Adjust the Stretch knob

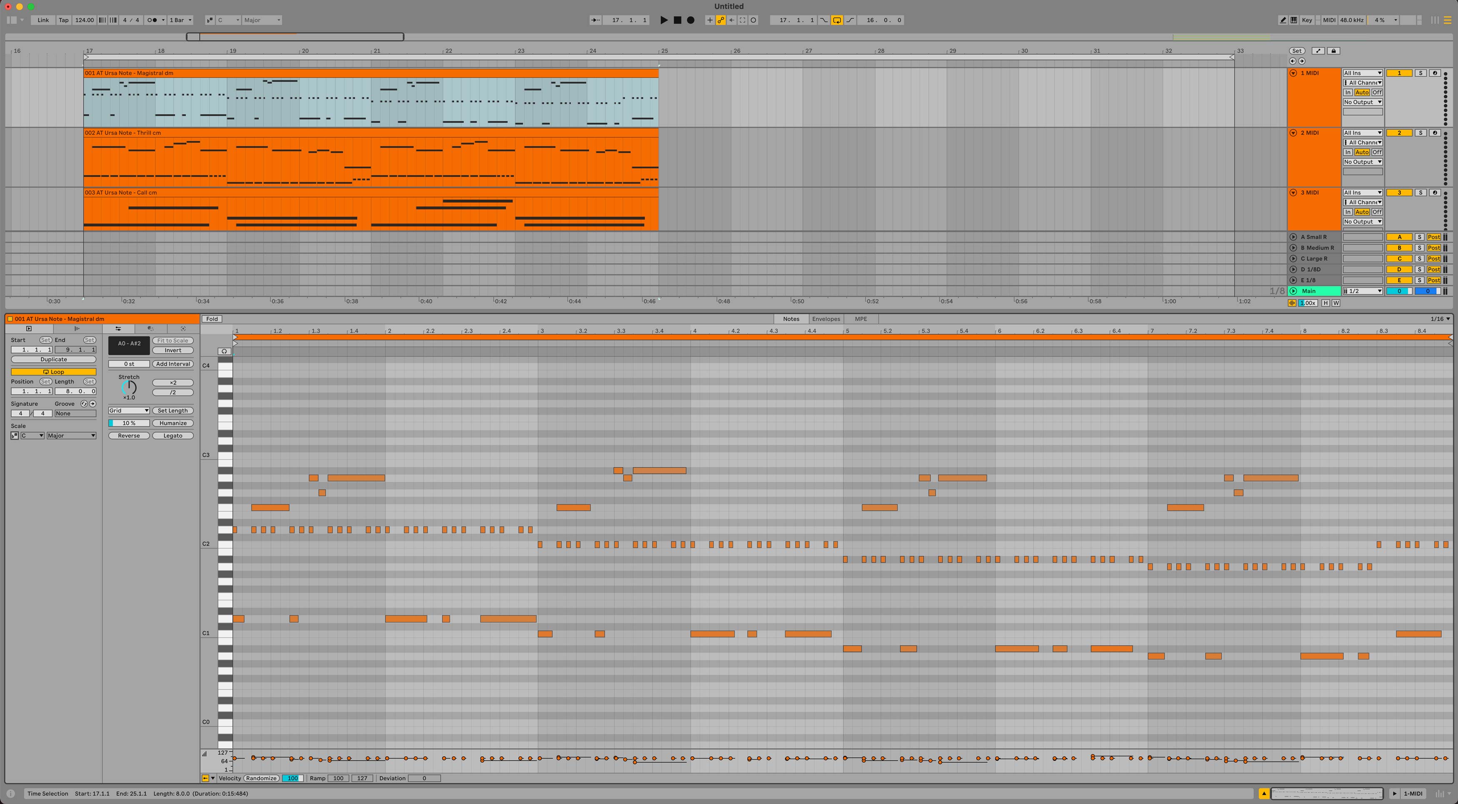coord(129,388)
